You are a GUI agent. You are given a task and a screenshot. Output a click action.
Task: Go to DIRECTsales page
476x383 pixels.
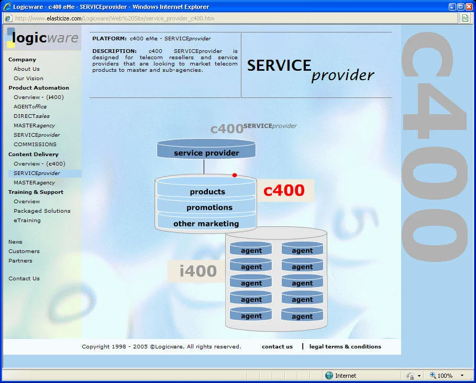31,116
